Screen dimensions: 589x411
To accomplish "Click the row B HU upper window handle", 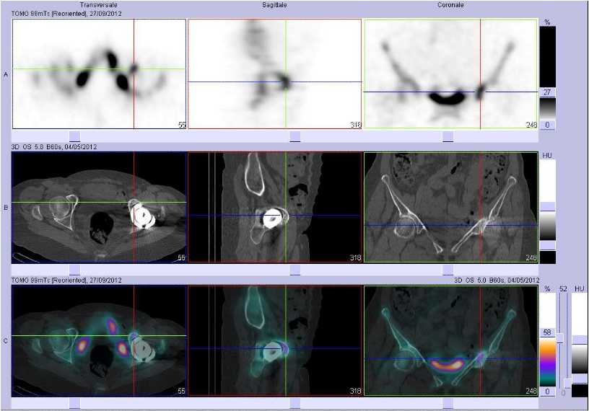I will click(x=547, y=206).
